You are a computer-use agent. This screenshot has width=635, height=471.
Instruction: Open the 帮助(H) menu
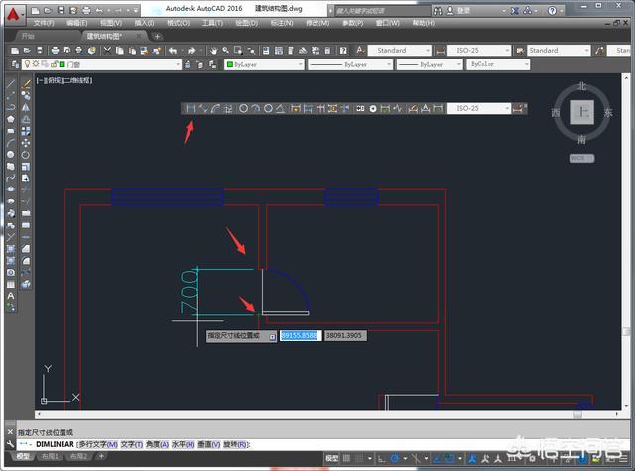coord(424,23)
